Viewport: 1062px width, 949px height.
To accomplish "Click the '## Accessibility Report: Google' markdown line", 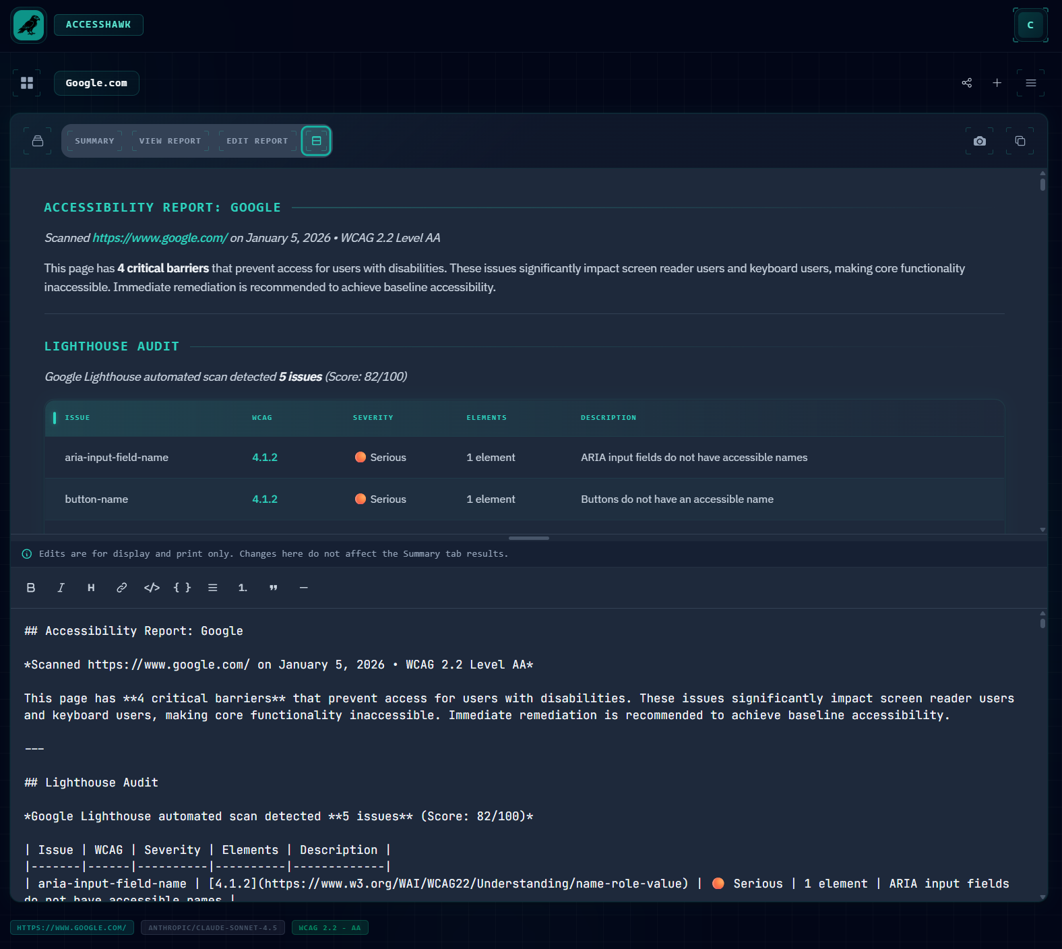I will (x=133, y=631).
